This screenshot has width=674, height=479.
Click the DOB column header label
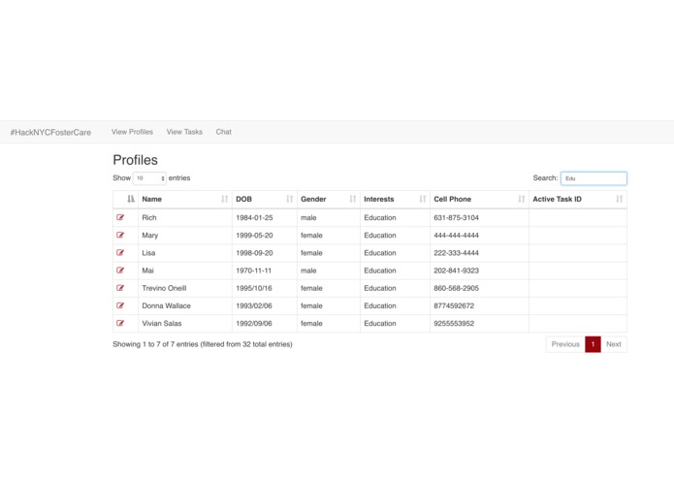(x=243, y=199)
